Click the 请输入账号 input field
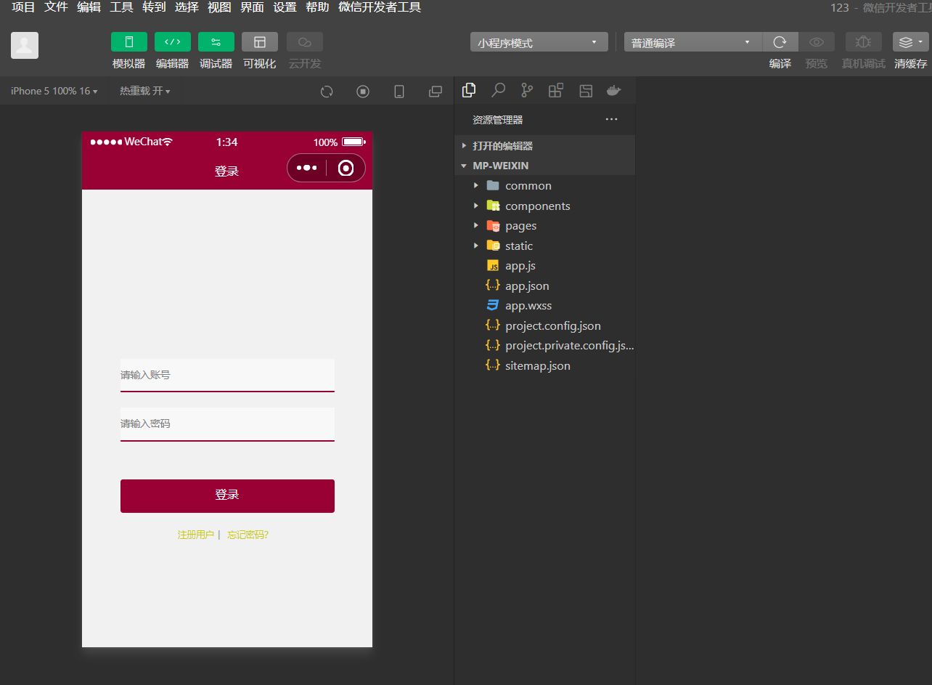 [227, 375]
